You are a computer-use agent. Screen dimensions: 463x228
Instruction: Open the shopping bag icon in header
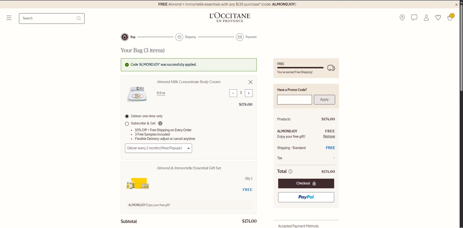click(450, 17)
